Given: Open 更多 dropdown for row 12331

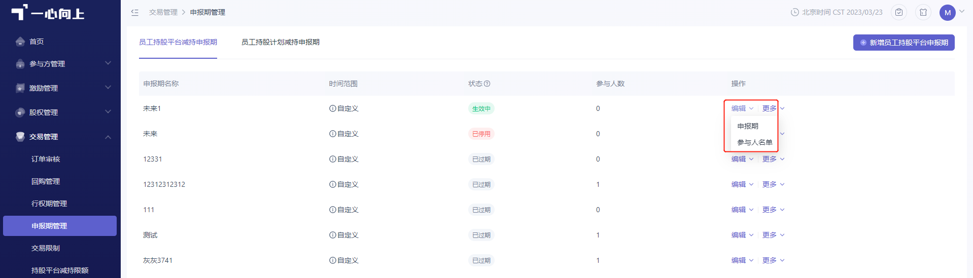Looking at the screenshot, I should (x=773, y=159).
